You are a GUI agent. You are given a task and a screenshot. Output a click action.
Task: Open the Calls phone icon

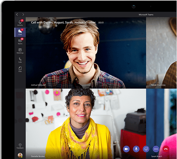pyautogui.click(x=20, y=60)
